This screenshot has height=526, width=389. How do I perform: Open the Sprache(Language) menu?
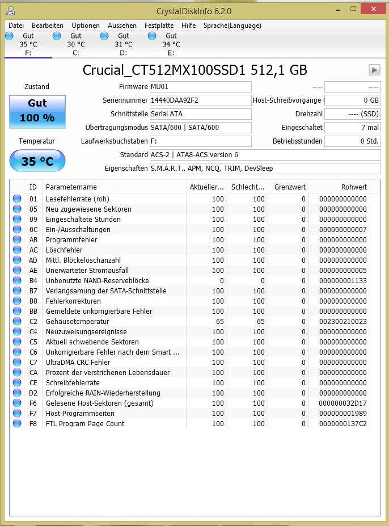tap(232, 26)
